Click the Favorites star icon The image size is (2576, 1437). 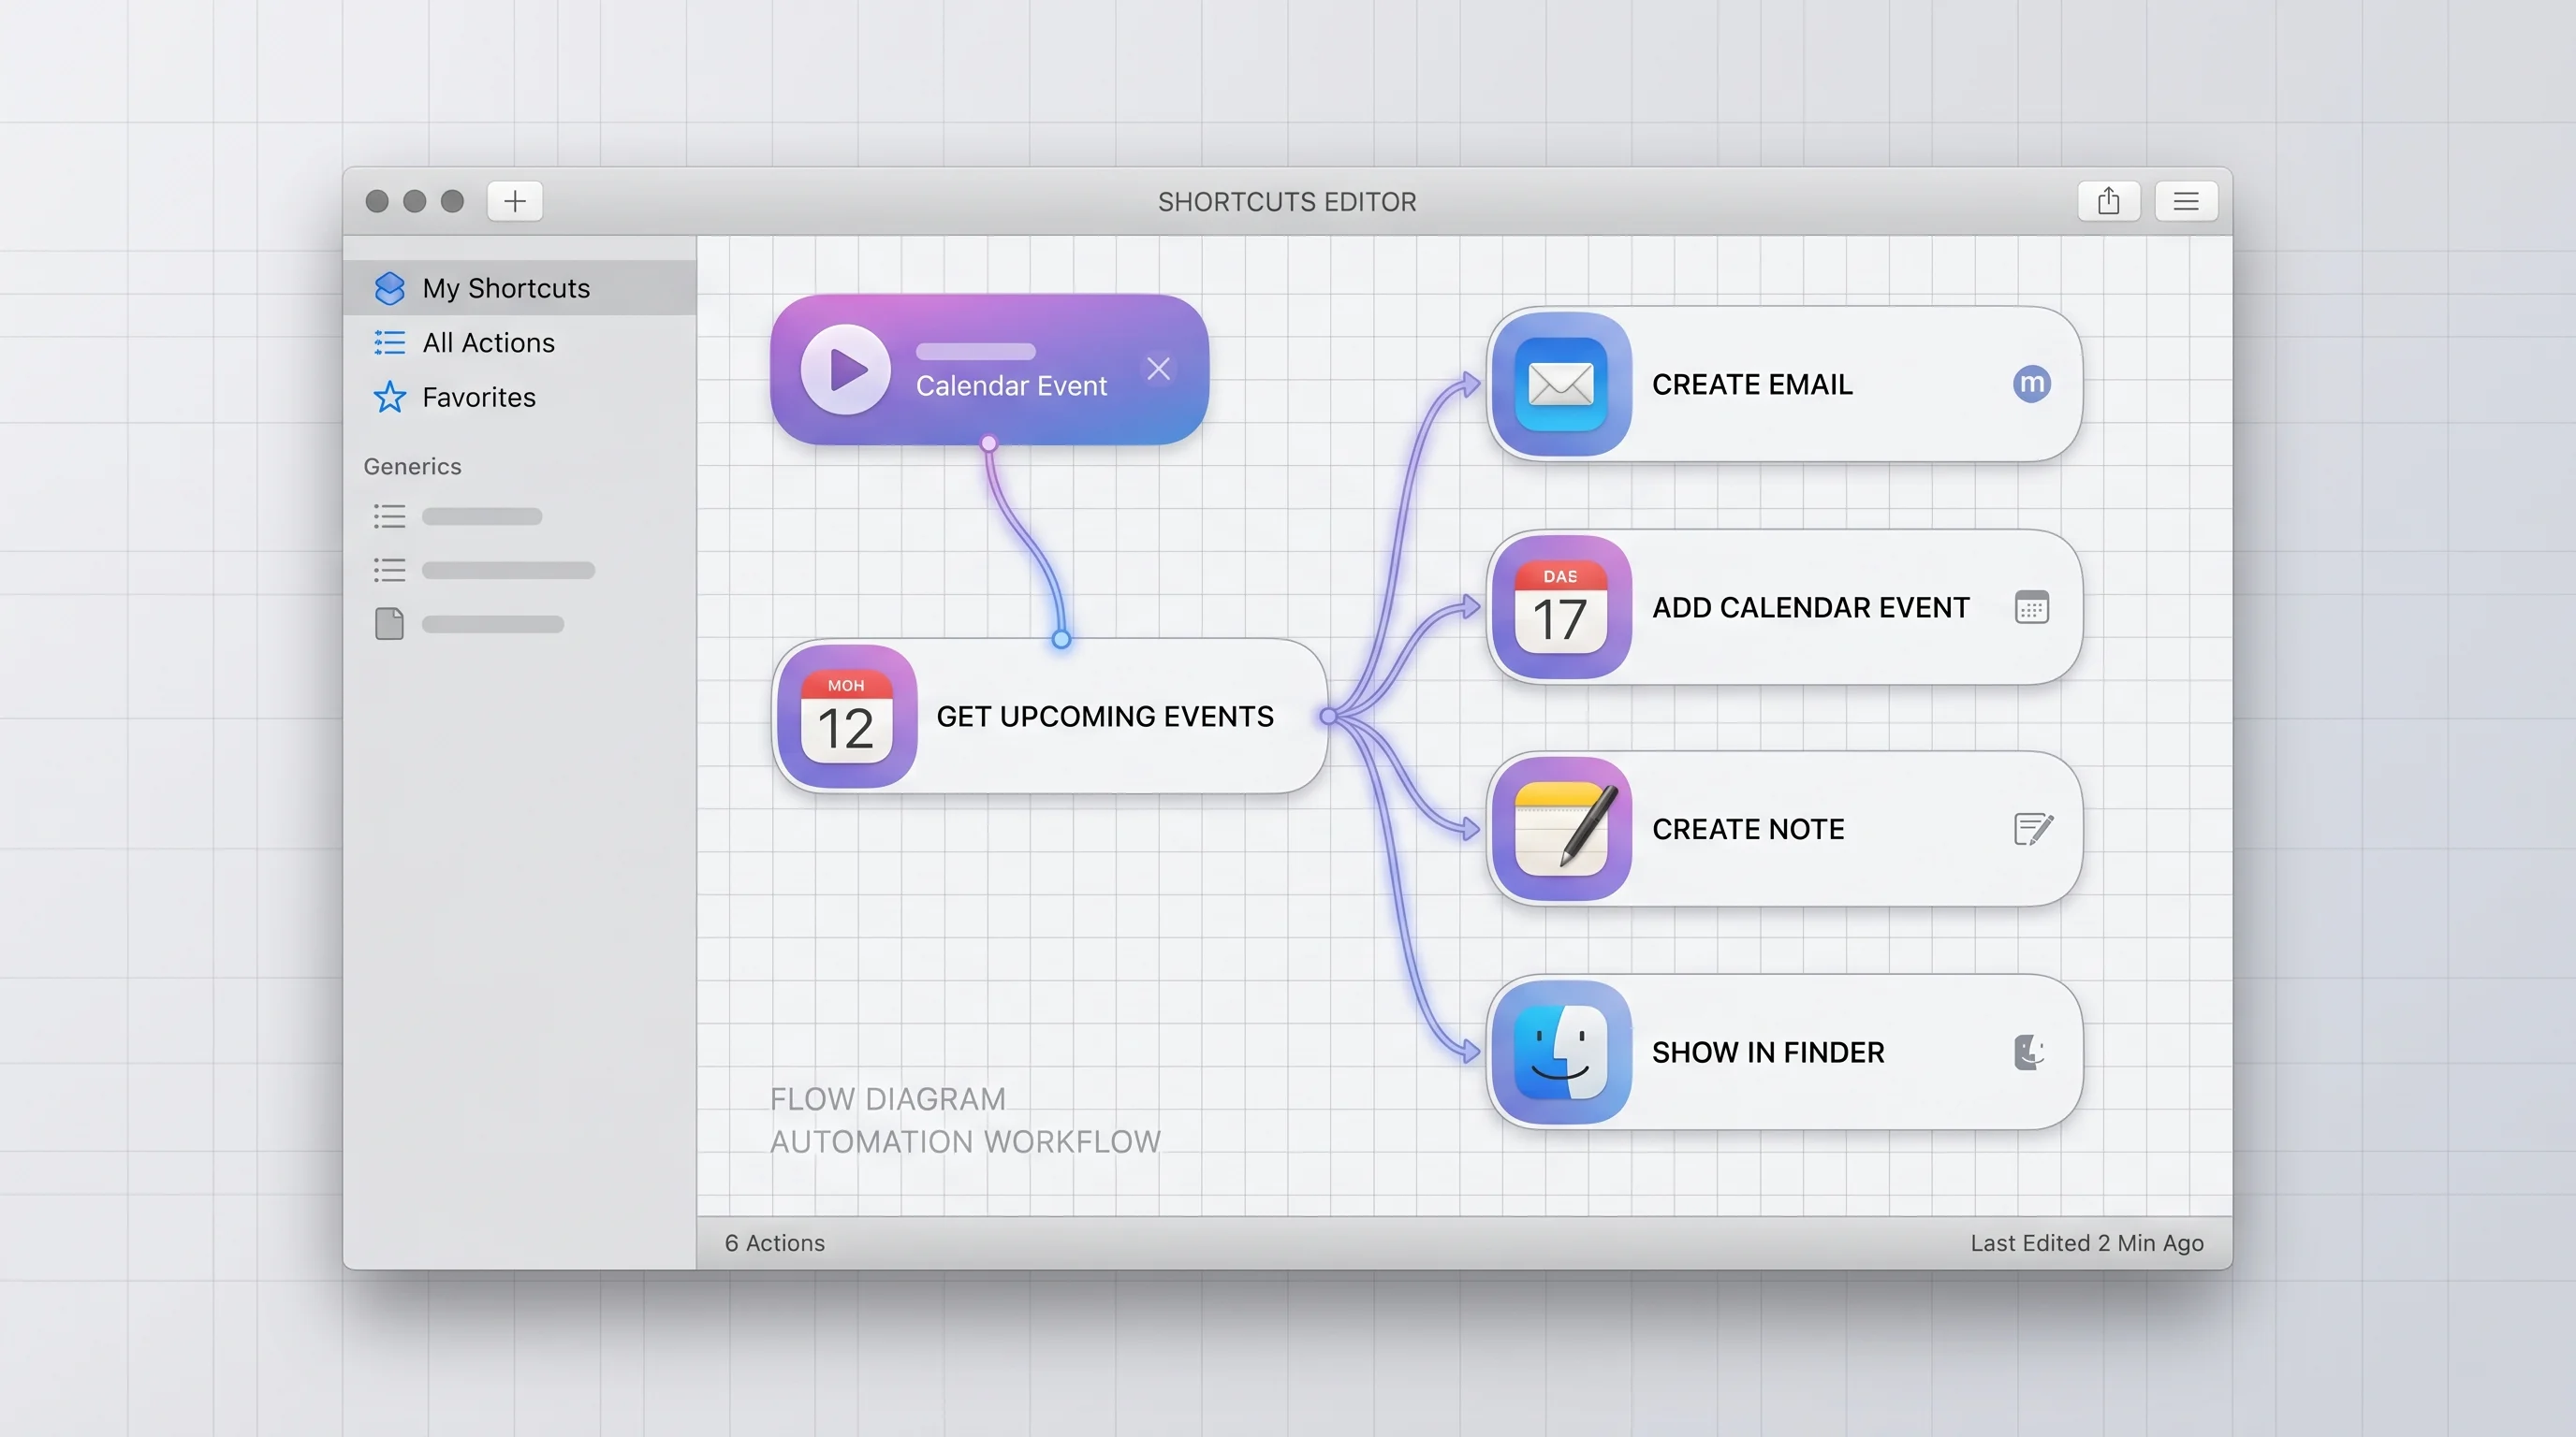[389, 397]
